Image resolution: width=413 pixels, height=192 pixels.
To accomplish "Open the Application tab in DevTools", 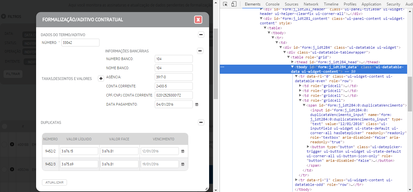I will pos(371,4).
